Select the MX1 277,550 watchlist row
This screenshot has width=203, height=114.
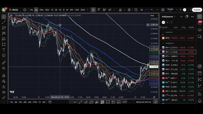pyautogui.click(x=178, y=69)
